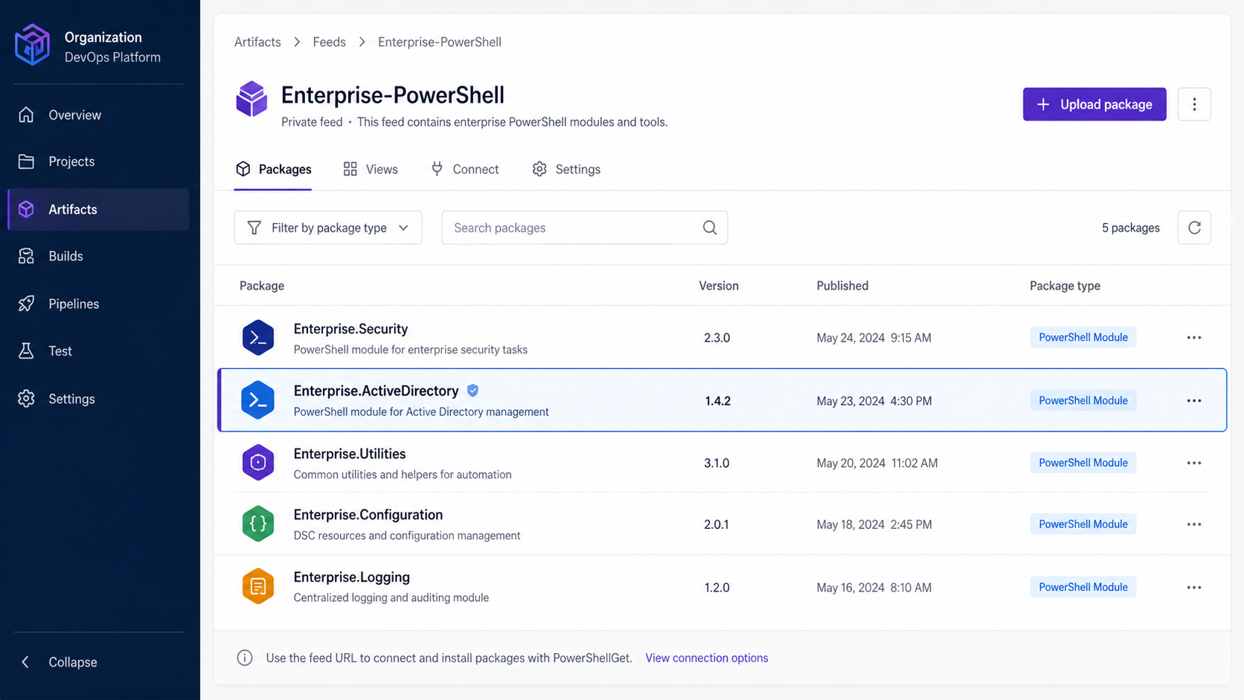Click the Enterprise.Utilities package icon
This screenshot has height=700, width=1244.
click(x=258, y=463)
